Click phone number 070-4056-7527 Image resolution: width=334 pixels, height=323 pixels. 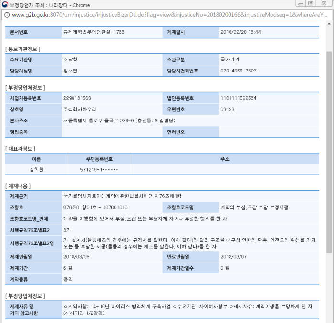[239, 71]
